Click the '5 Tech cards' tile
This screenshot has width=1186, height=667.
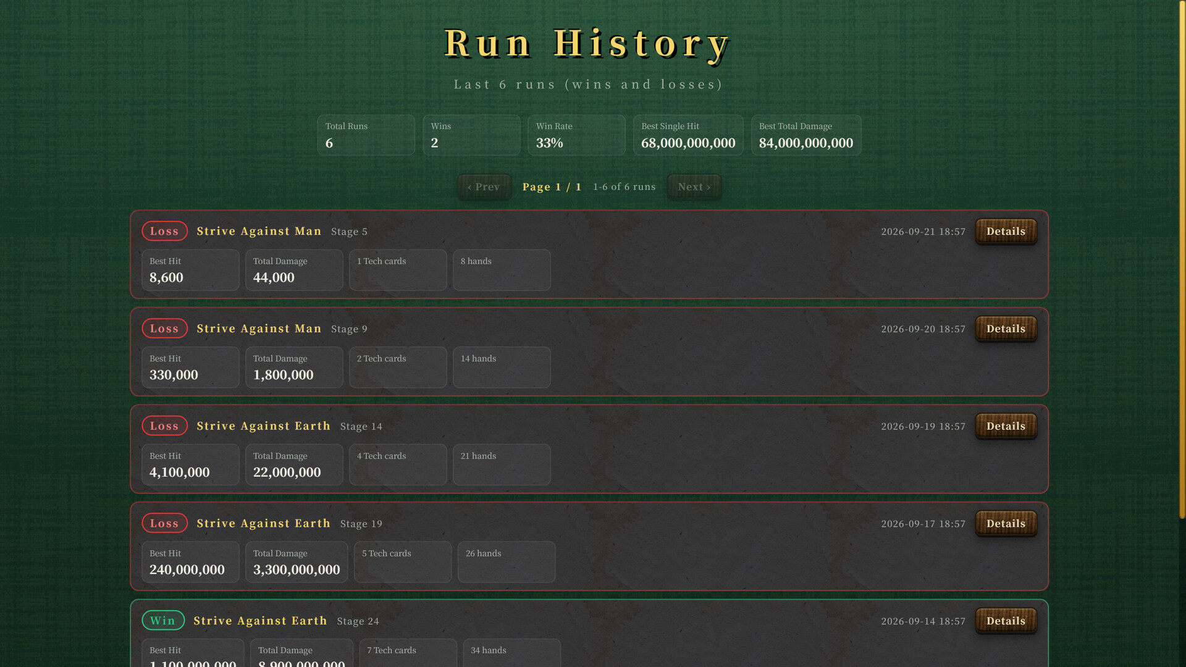pos(403,562)
